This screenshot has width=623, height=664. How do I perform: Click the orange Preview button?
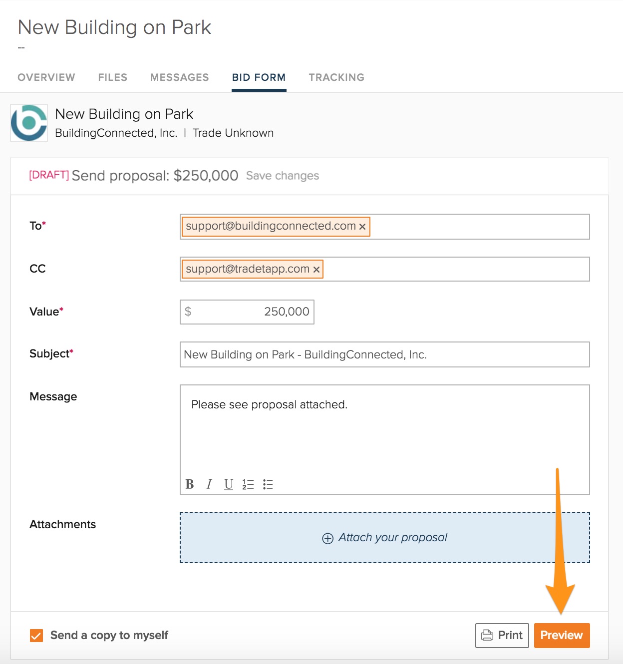point(562,635)
